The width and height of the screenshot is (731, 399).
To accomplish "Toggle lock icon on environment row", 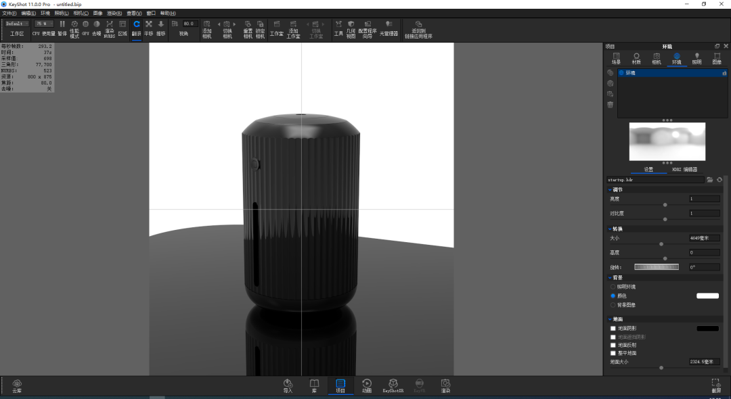I will tap(724, 73).
